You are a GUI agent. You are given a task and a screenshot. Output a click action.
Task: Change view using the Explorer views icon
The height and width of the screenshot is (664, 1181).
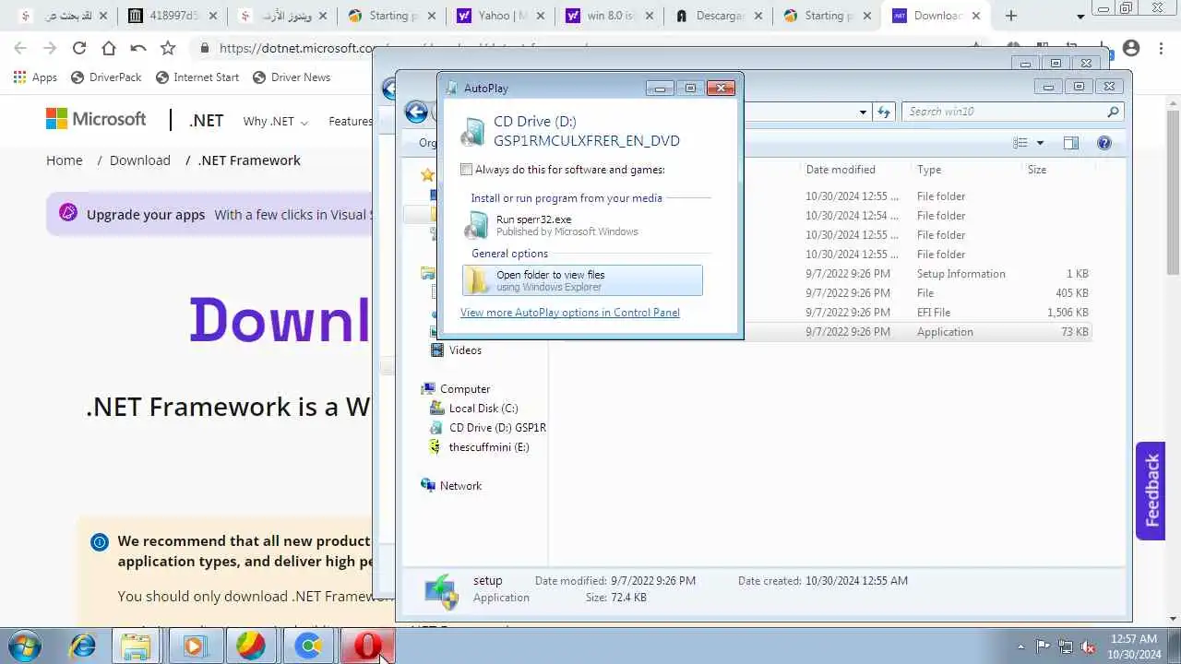point(1020,143)
